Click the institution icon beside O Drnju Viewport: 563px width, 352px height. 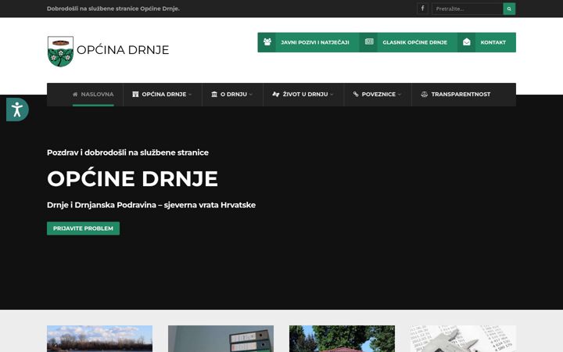tap(214, 94)
